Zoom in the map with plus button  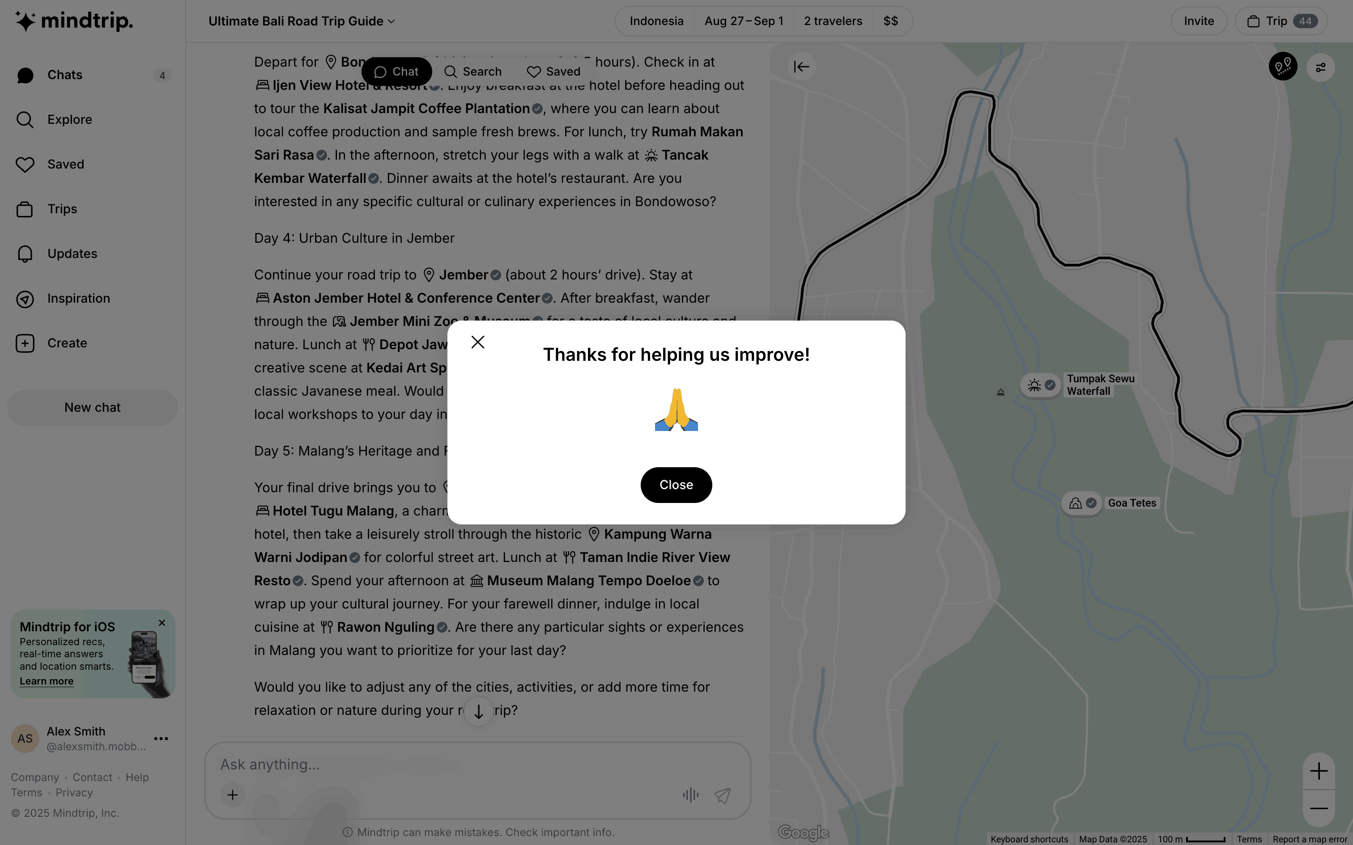1319,771
